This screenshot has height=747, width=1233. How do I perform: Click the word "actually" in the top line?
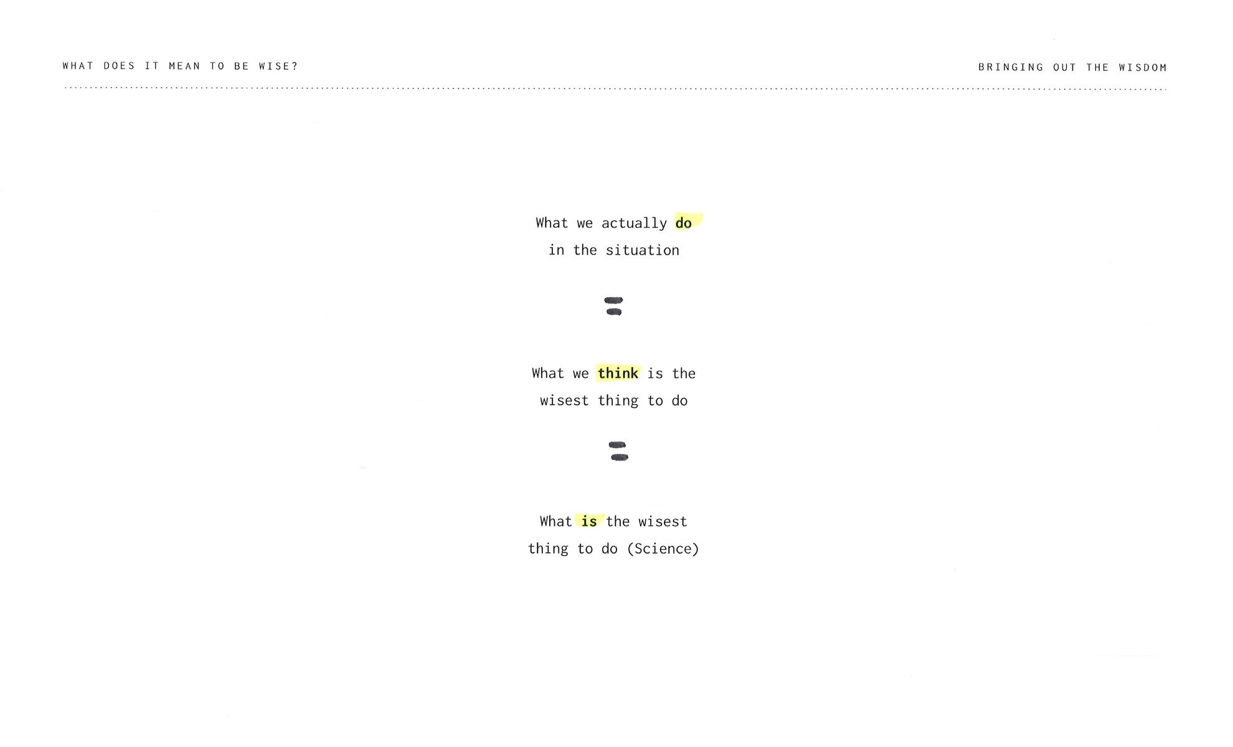tap(633, 223)
